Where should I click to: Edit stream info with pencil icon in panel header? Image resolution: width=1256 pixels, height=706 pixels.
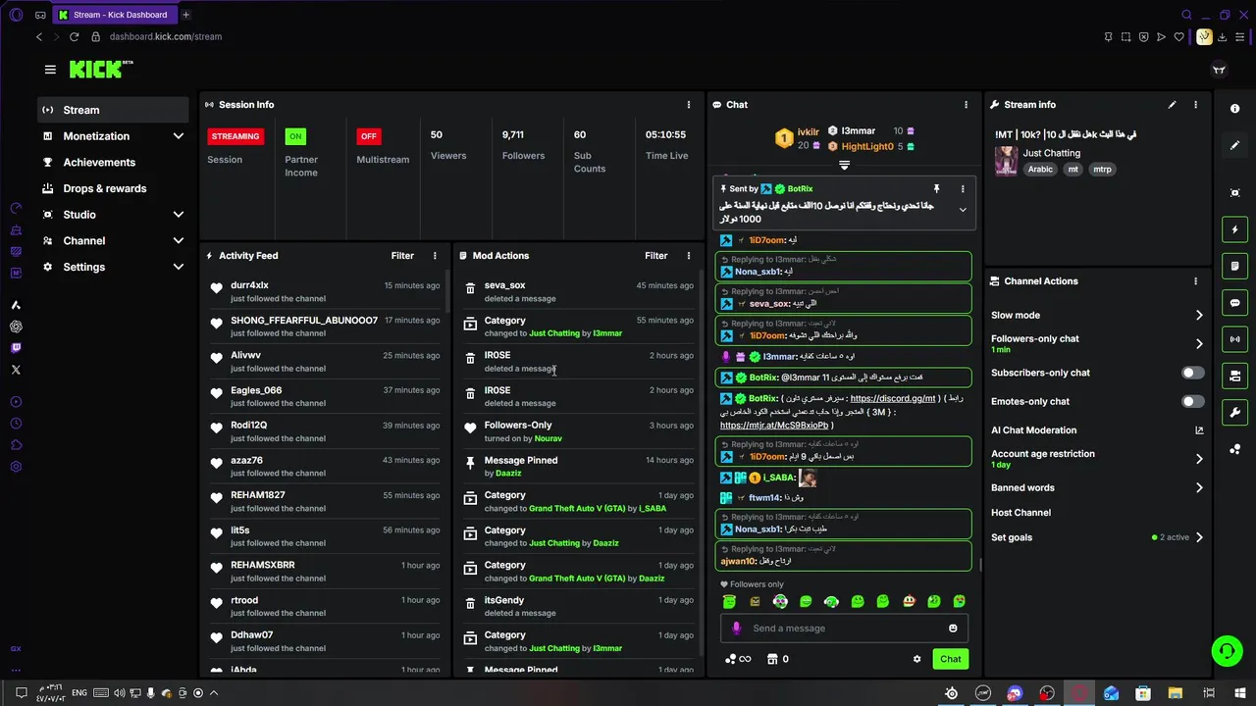(x=1172, y=105)
